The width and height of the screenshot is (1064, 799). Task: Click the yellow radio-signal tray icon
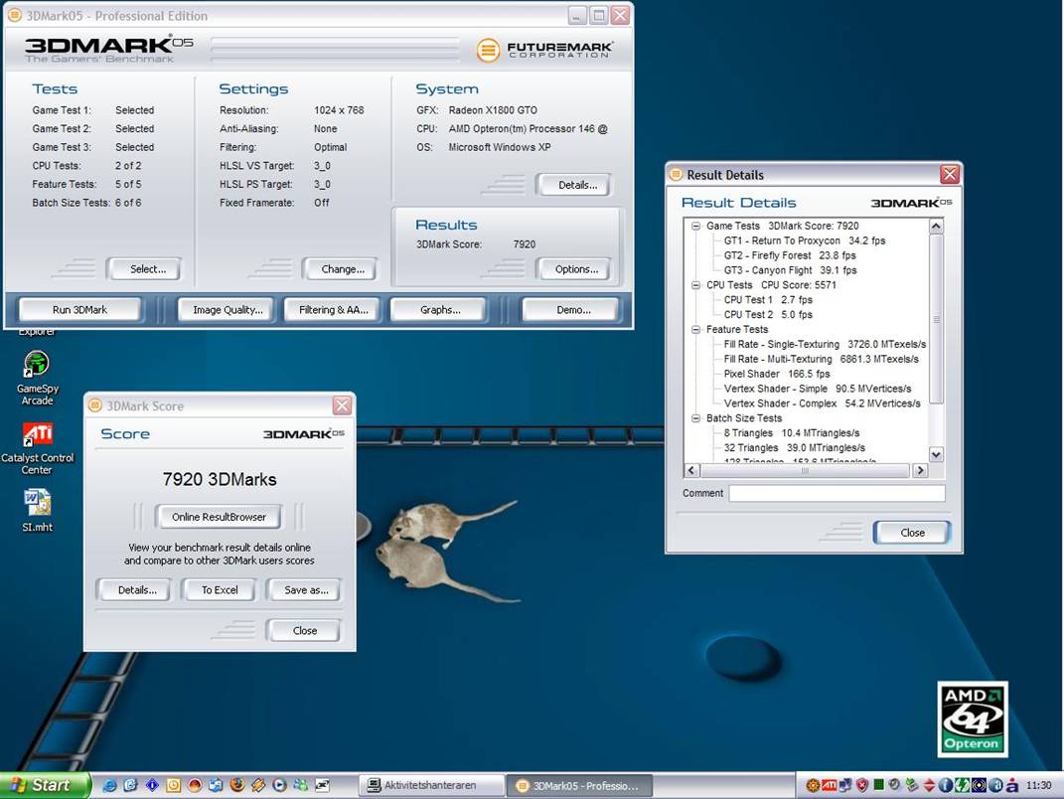980,785
